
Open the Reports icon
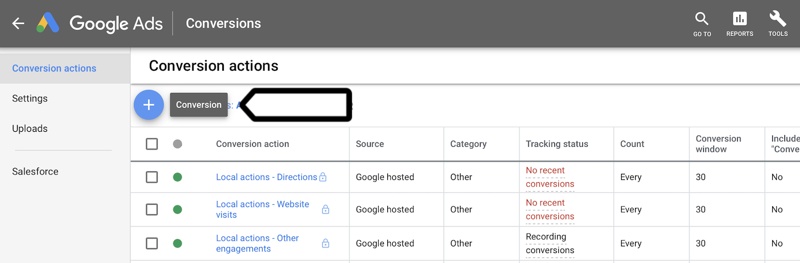point(739,24)
